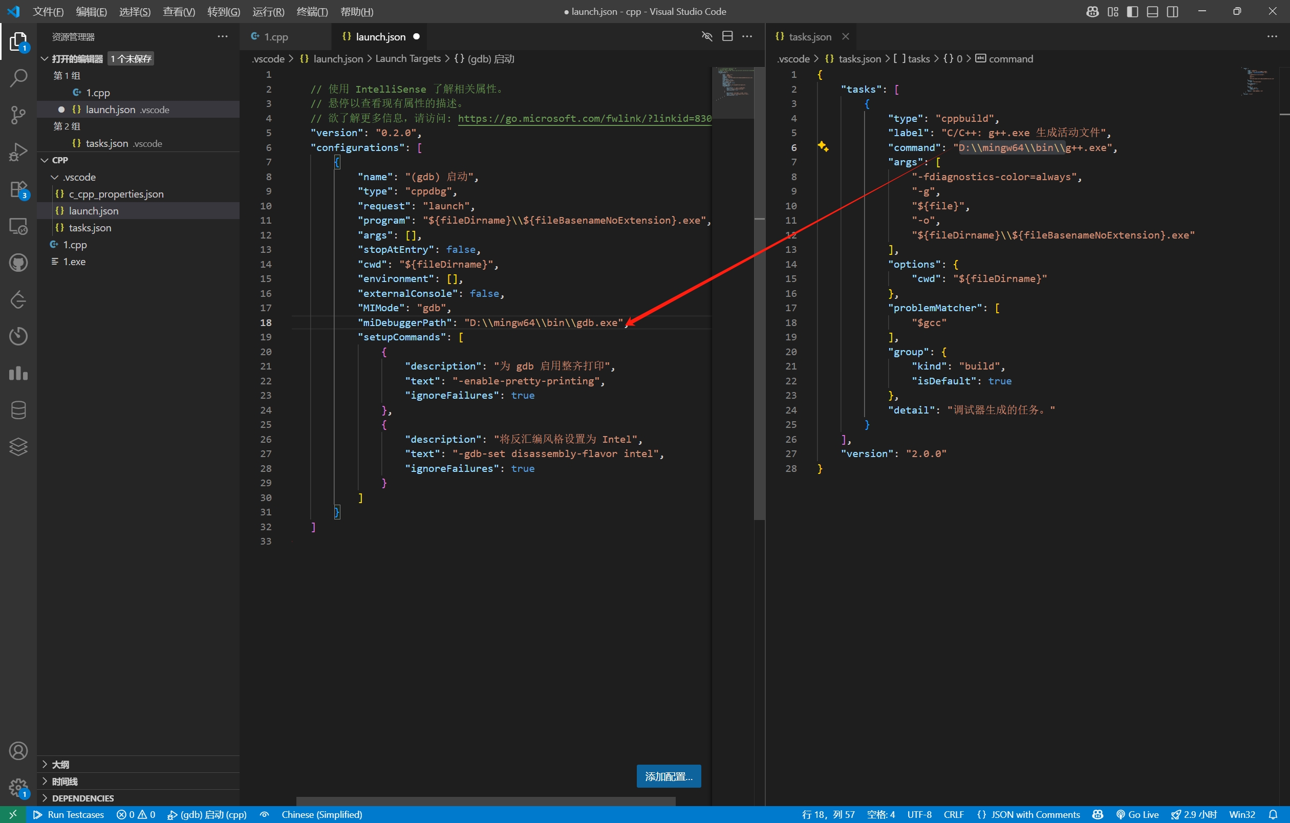Open the Search view in activity bar
This screenshot has width=1290, height=823.
click(18, 78)
